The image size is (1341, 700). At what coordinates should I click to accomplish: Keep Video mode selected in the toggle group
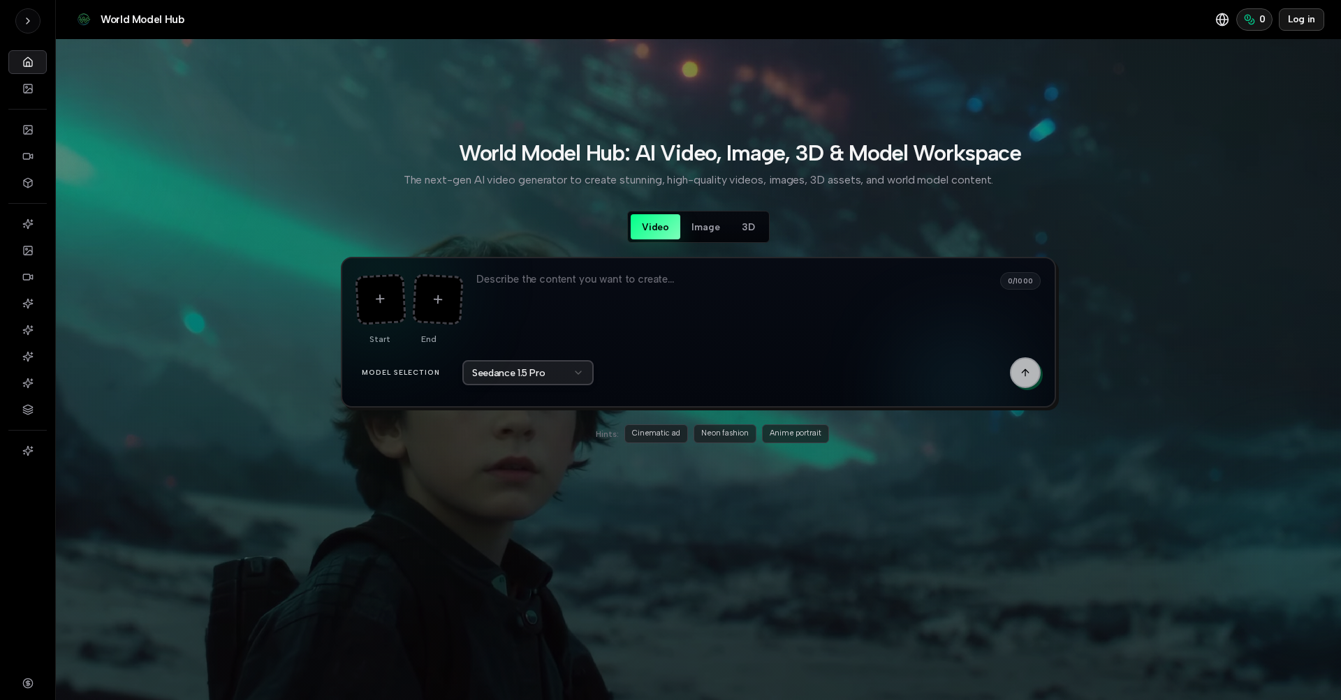[655, 227]
